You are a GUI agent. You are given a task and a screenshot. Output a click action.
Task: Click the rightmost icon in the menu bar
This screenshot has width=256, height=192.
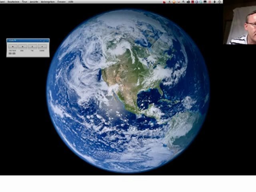220,2
